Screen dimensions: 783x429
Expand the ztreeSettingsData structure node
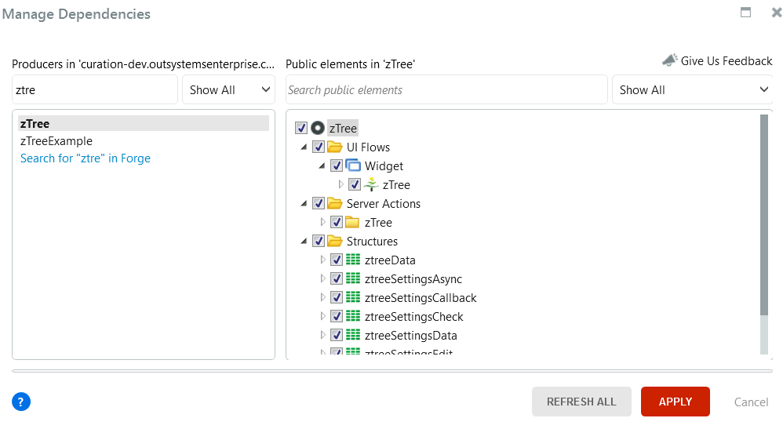tap(322, 335)
